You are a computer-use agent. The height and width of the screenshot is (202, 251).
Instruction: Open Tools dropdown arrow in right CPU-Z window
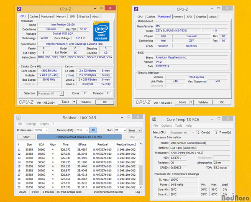(x=191, y=102)
